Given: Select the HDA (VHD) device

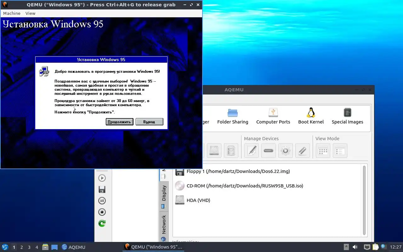Looking at the screenshot, I should coord(193,200).
